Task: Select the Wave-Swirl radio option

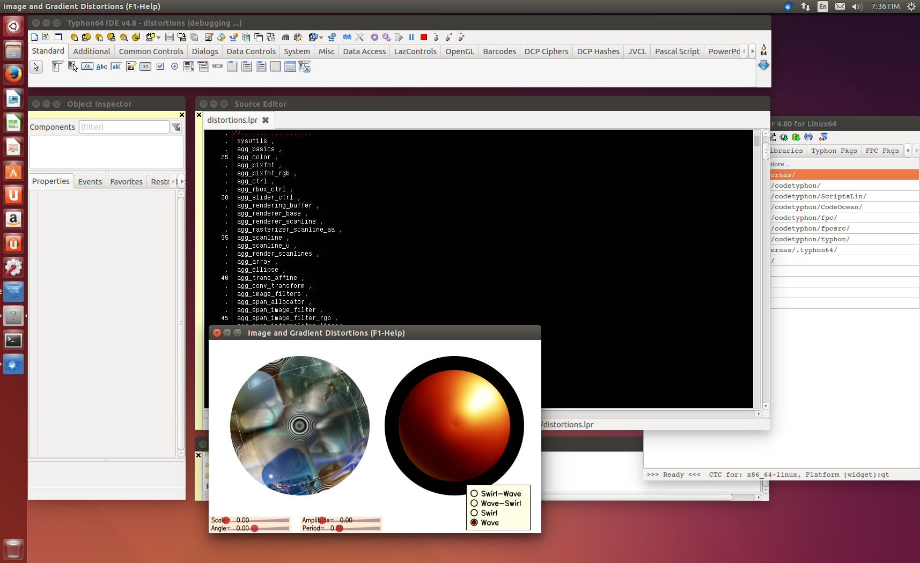Action: click(x=474, y=503)
